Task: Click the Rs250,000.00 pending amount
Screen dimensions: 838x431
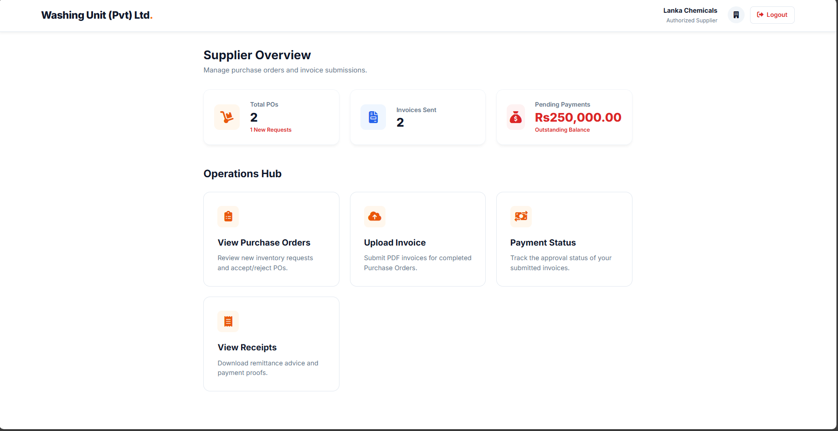Action: click(x=578, y=118)
